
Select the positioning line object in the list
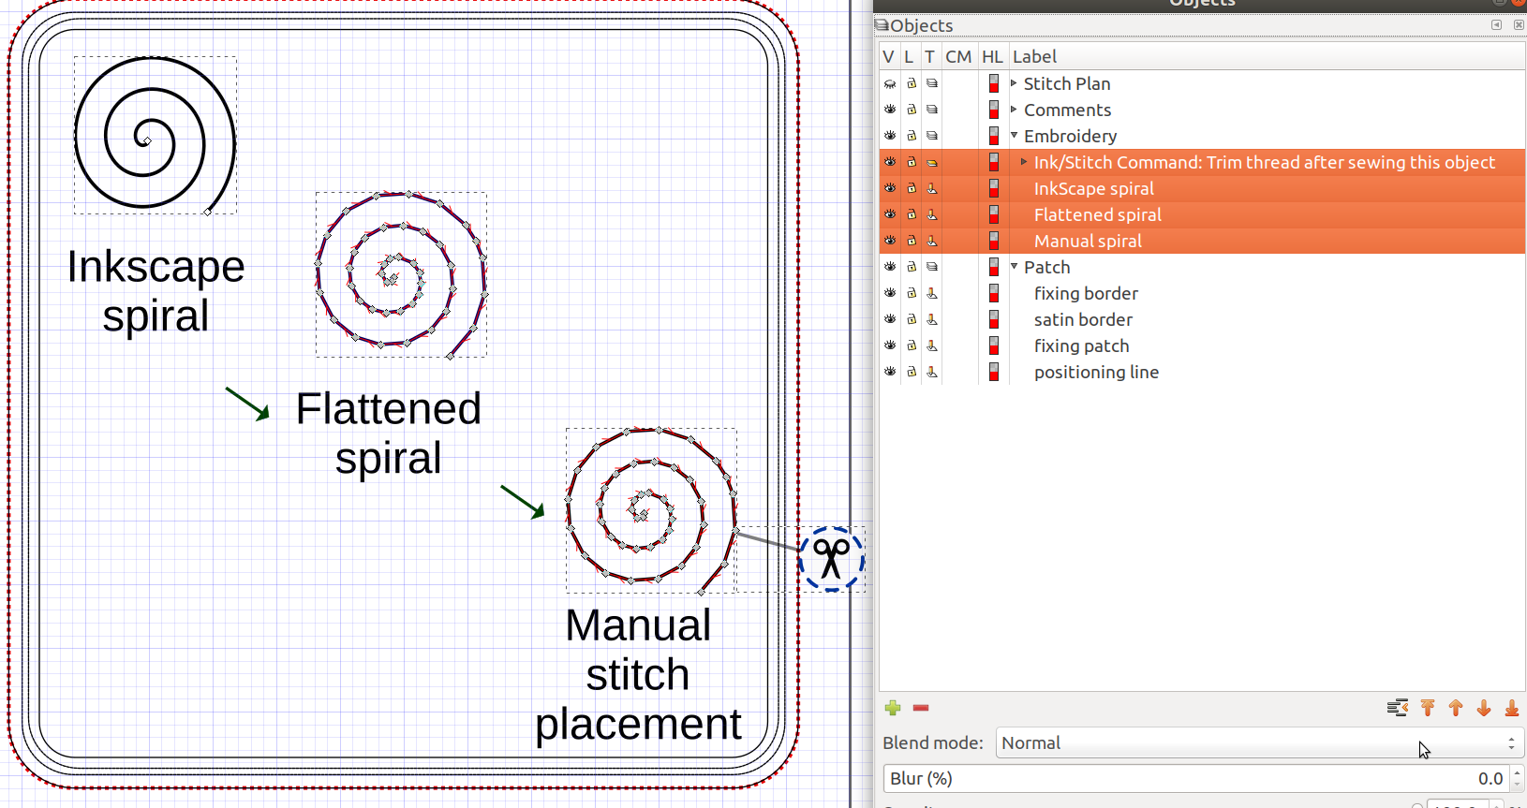click(x=1096, y=372)
